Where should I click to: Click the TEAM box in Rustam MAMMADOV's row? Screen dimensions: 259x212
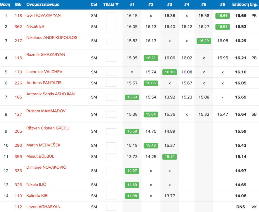(x=111, y=114)
